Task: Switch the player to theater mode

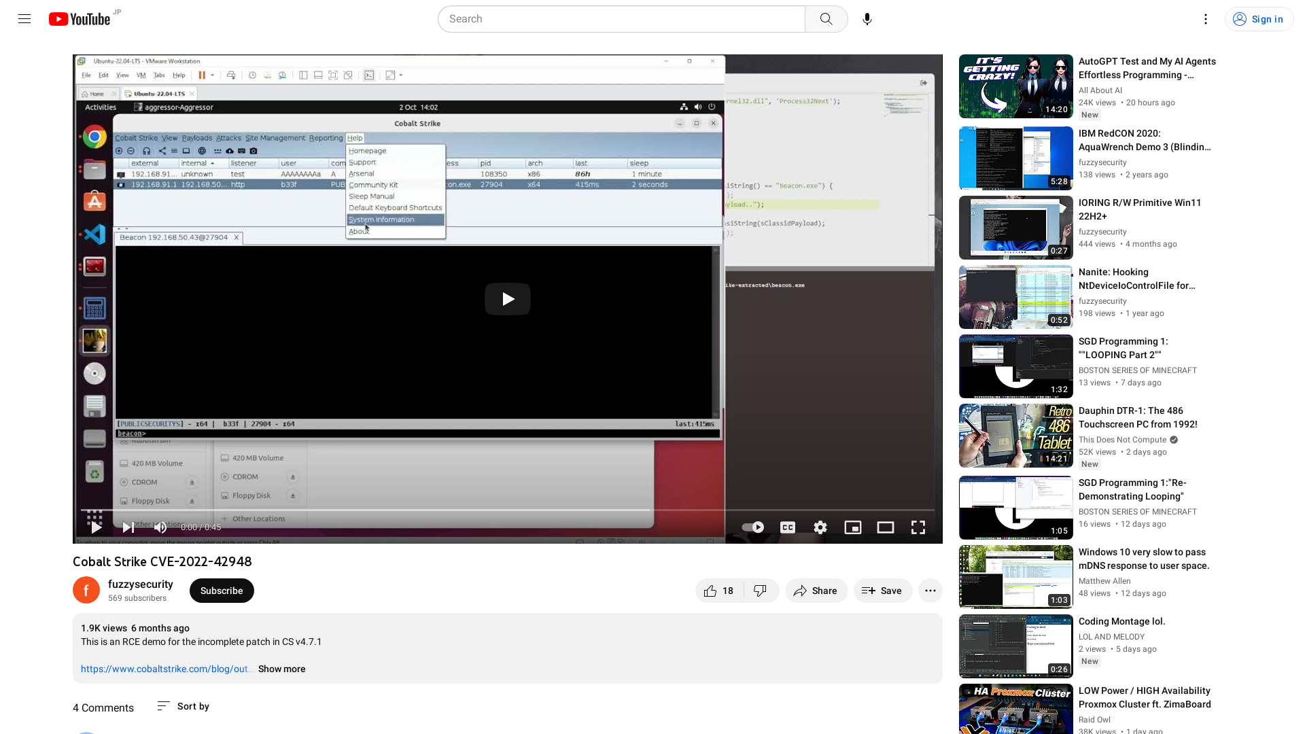Action: 885,527
